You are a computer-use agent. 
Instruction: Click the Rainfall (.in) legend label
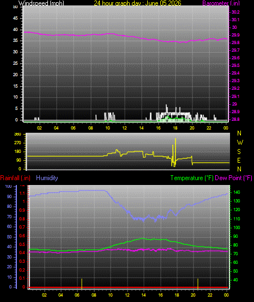(15, 178)
